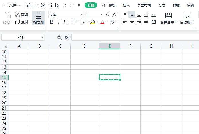Apply the red font color

[x=102, y=22]
